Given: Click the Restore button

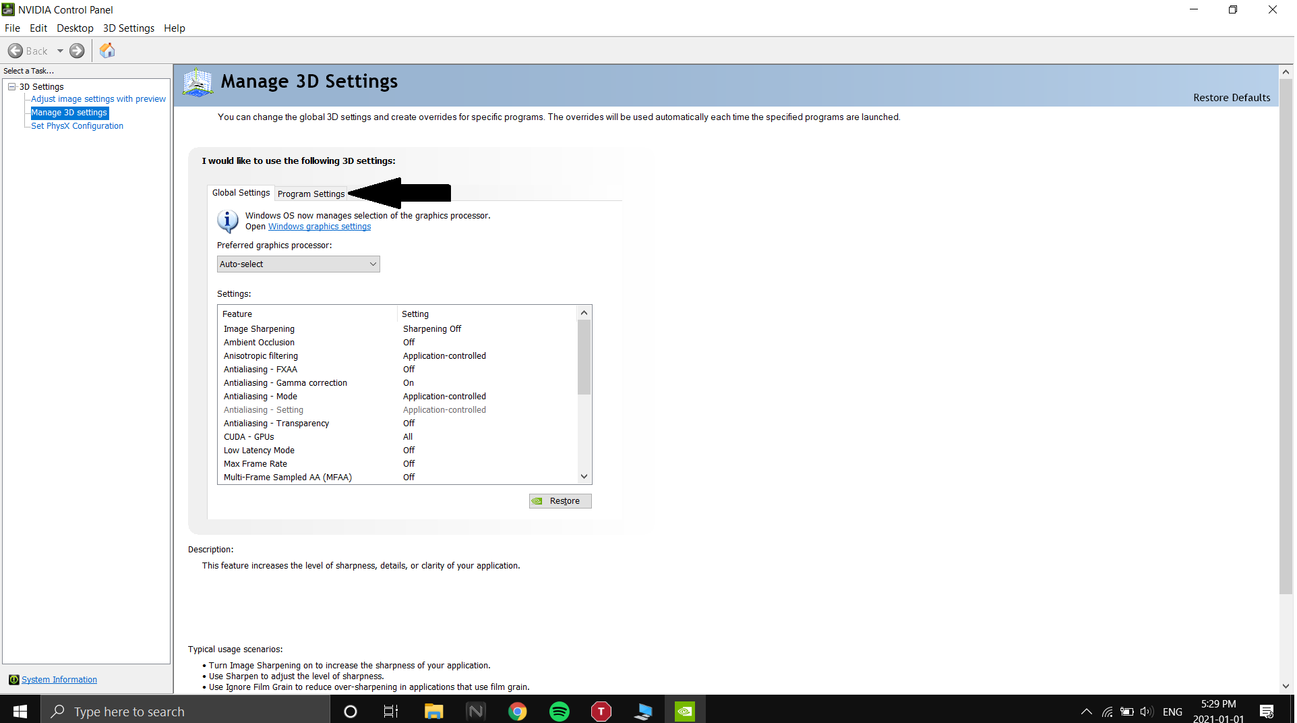Looking at the screenshot, I should pos(560,501).
